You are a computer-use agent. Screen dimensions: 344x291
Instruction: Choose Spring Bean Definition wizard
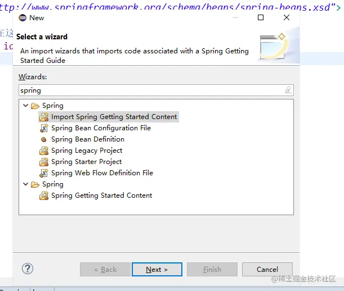pyautogui.click(x=88, y=139)
